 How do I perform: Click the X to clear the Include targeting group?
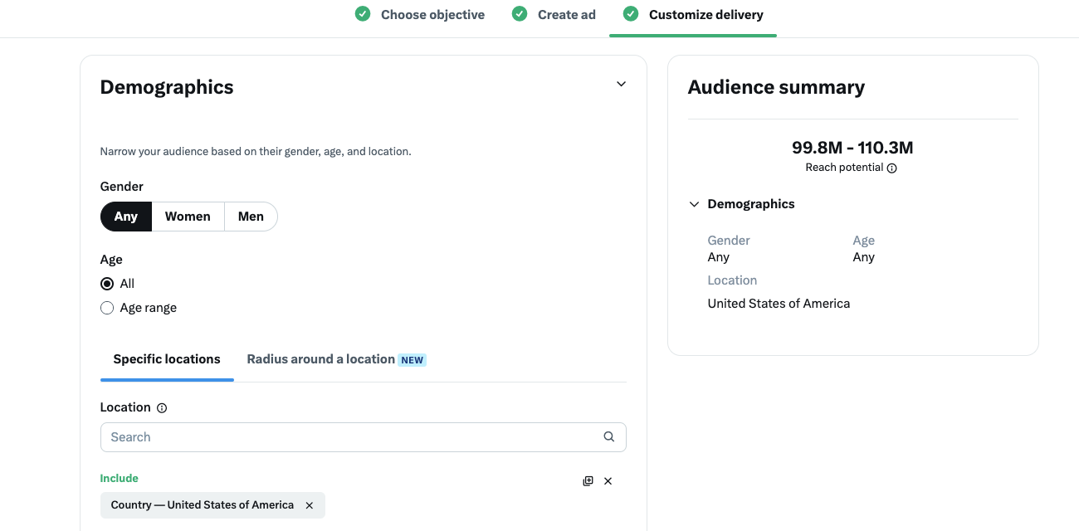(x=608, y=480)
